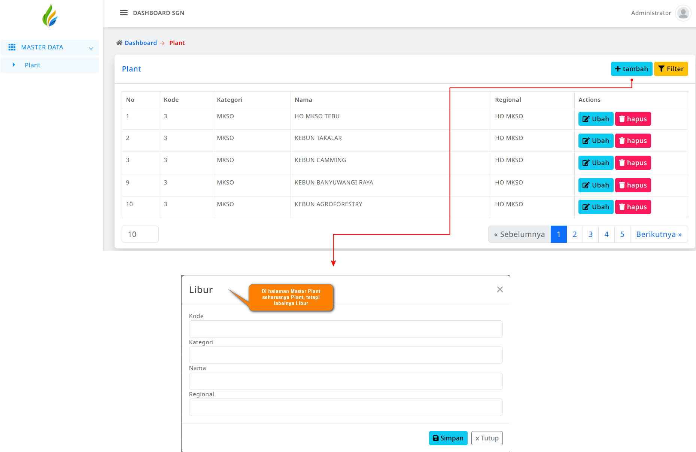Delete the KEBUN TAKALAR row

point(633,141)
